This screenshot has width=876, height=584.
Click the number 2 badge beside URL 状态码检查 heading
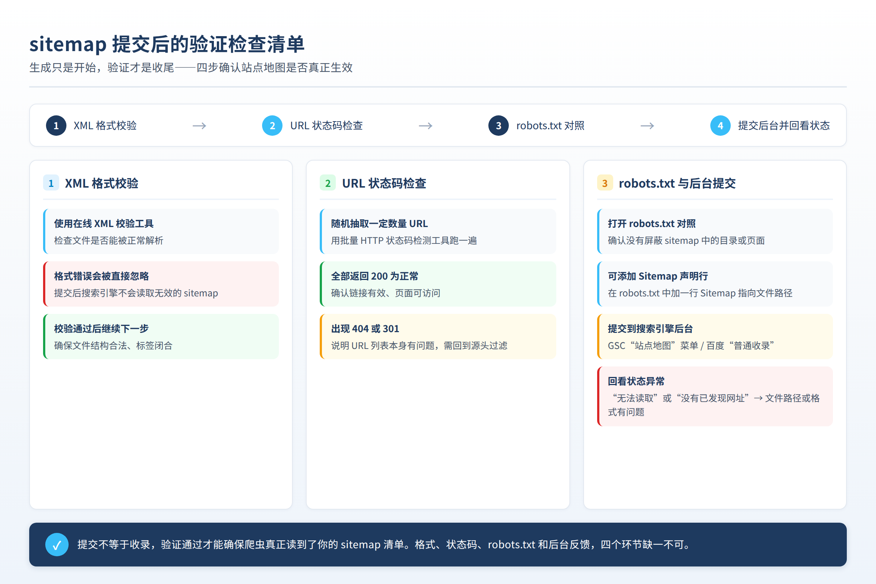pos(328,183)
